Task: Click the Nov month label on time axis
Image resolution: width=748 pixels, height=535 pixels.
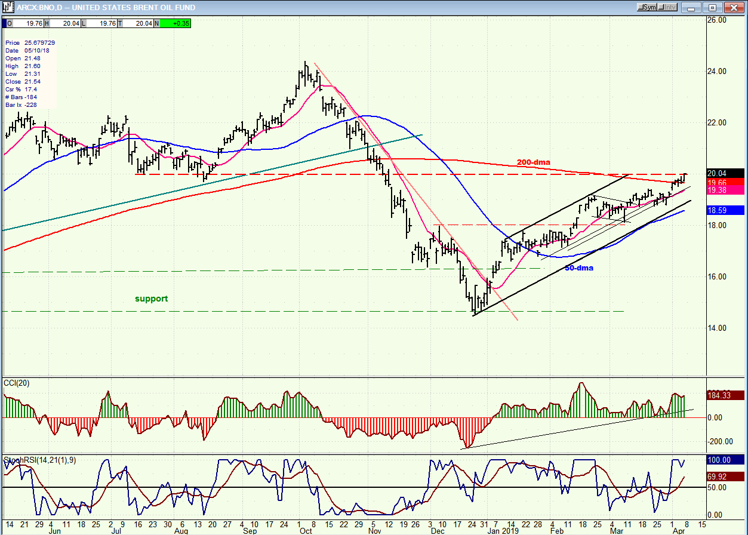Action: click(374, 530)
